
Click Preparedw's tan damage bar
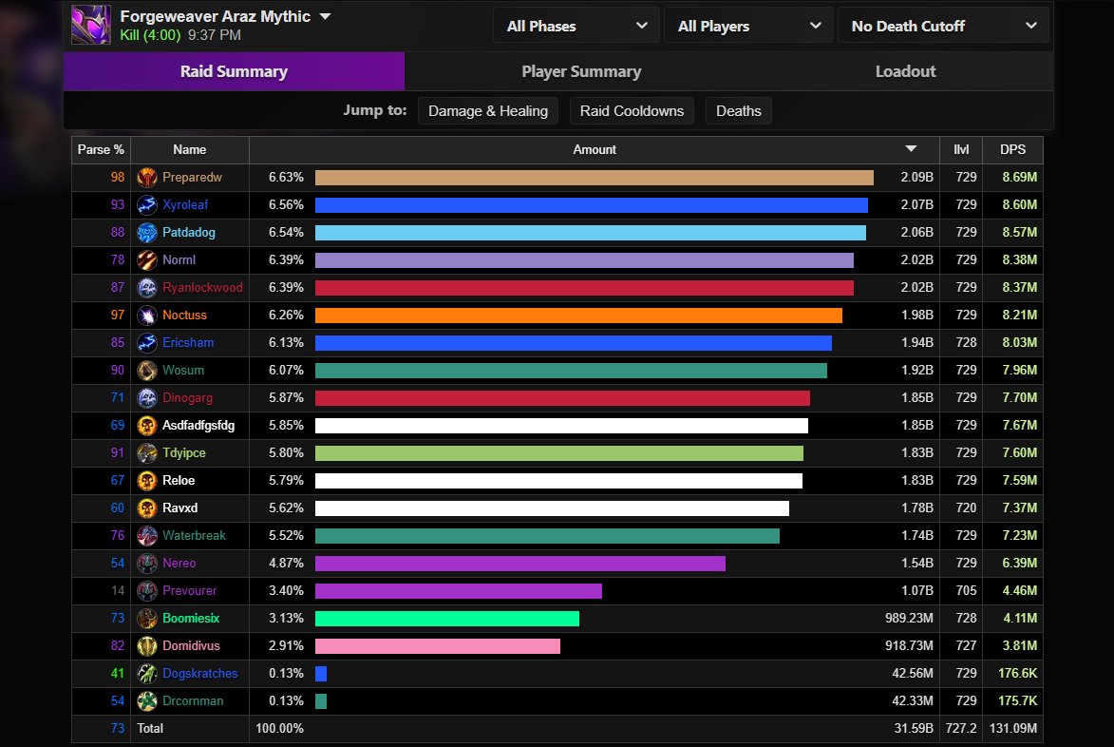click(x=594, y=177)
